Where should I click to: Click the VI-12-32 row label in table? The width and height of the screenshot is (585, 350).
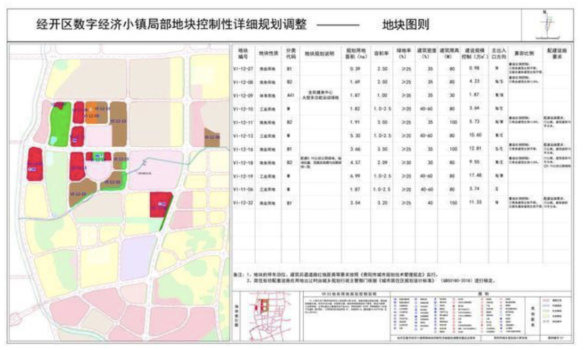pos(243,203)
